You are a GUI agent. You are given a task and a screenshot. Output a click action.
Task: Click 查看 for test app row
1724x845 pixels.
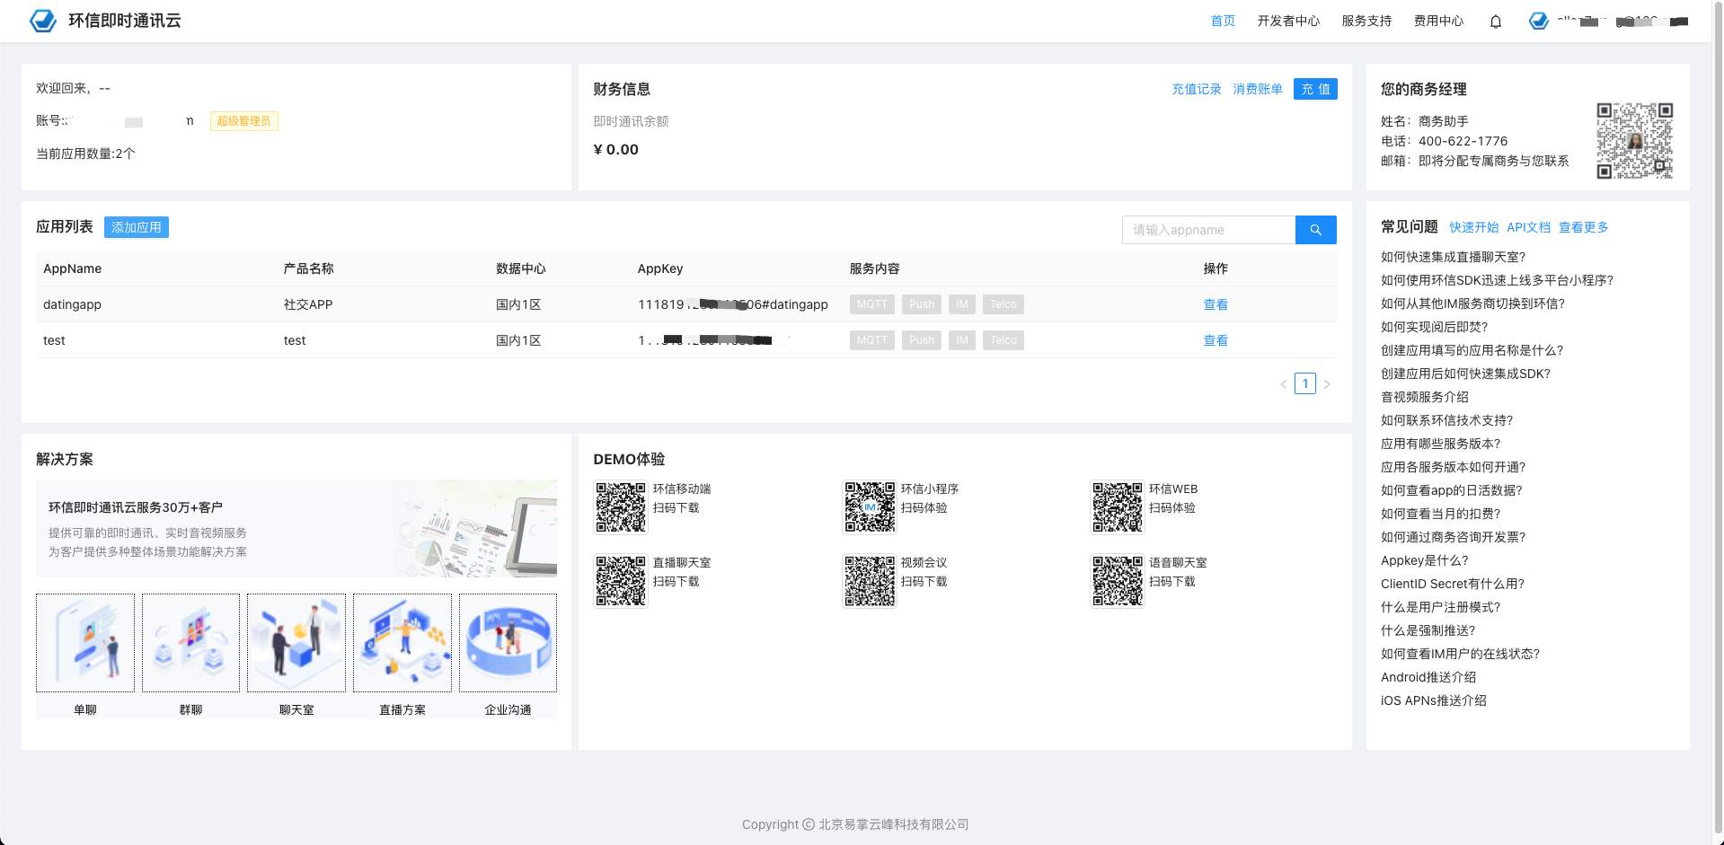pyautogui.click(x=1216, y=340)
